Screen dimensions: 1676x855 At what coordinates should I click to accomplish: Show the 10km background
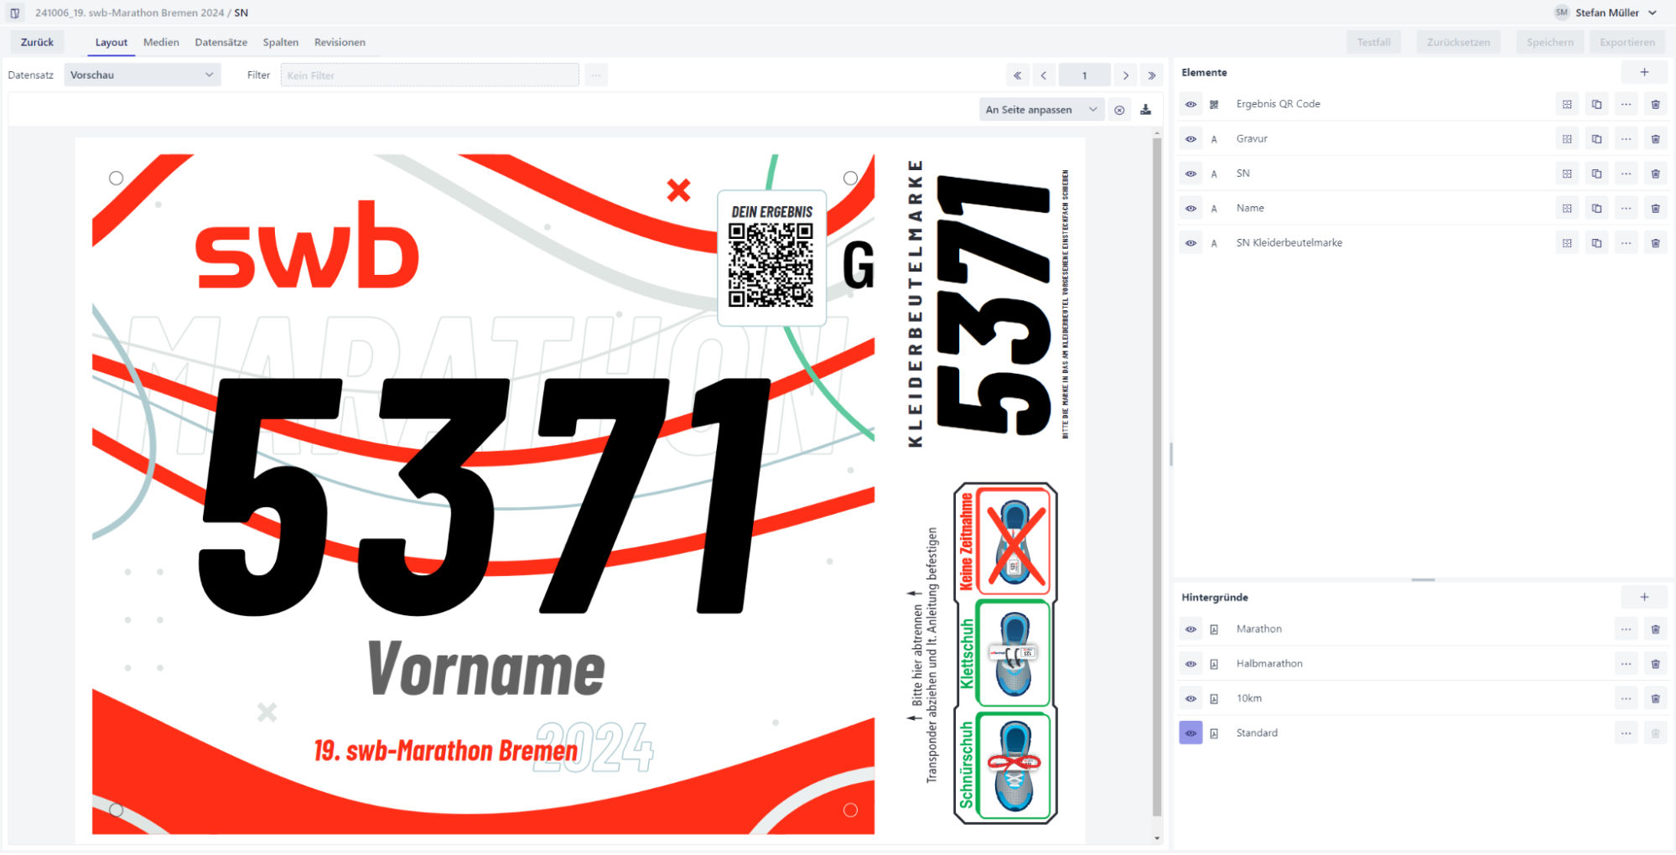click(x=1191, y=698)
